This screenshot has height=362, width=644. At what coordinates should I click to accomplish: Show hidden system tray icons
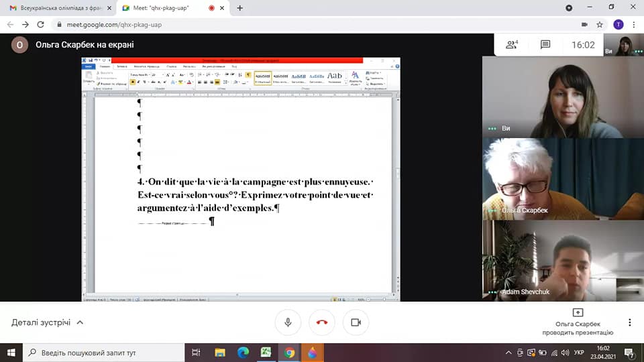(506, 352)
